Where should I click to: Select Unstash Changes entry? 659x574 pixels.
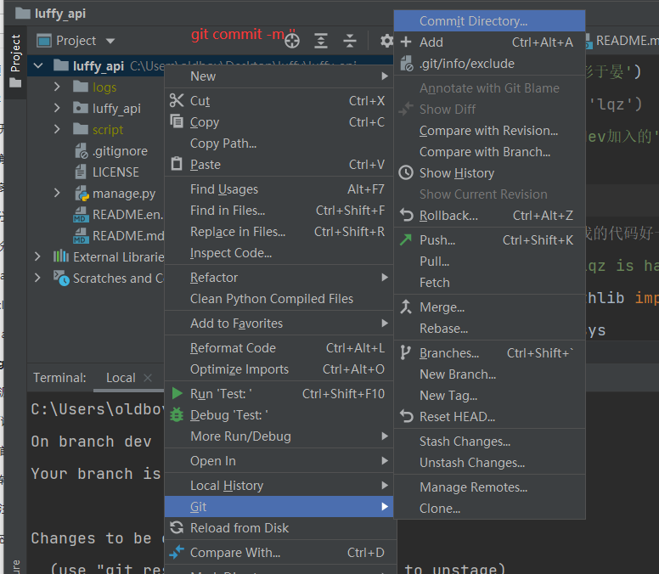tap(490, 462)
